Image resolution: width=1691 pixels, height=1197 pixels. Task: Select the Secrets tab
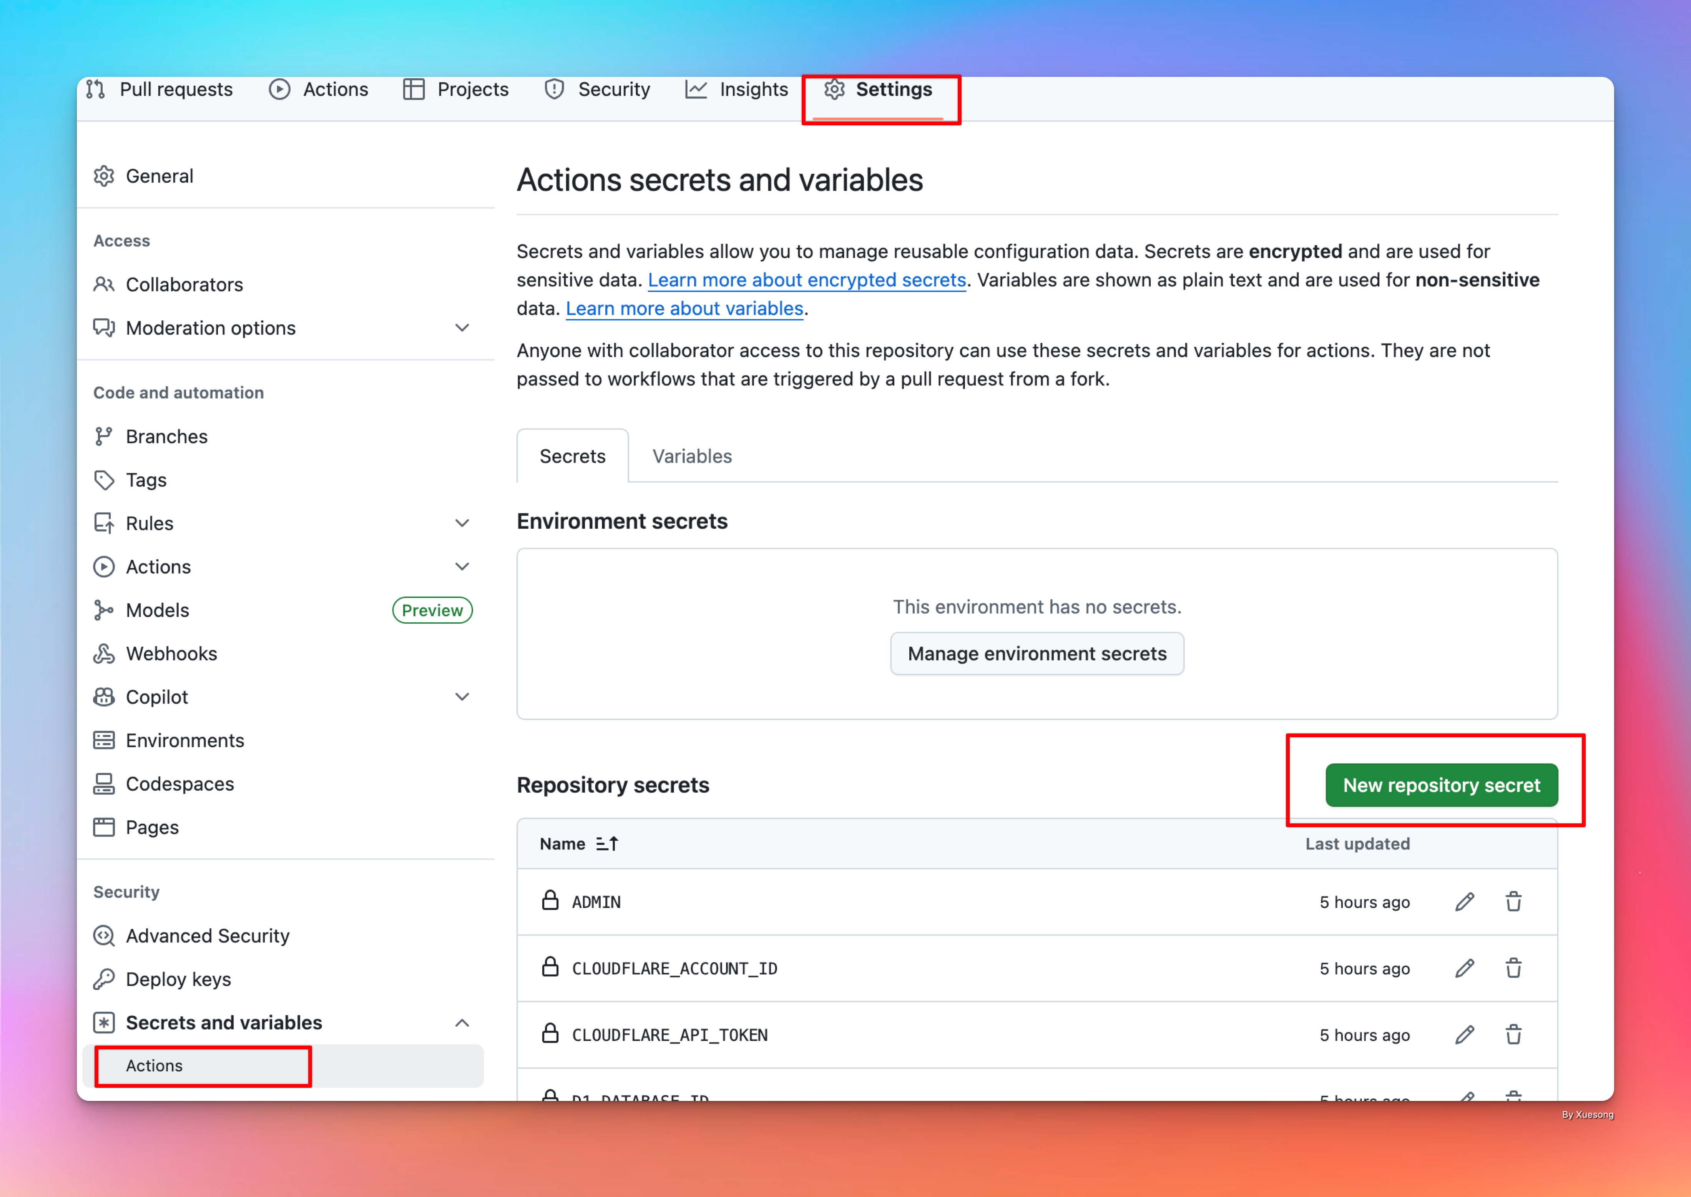573,456
